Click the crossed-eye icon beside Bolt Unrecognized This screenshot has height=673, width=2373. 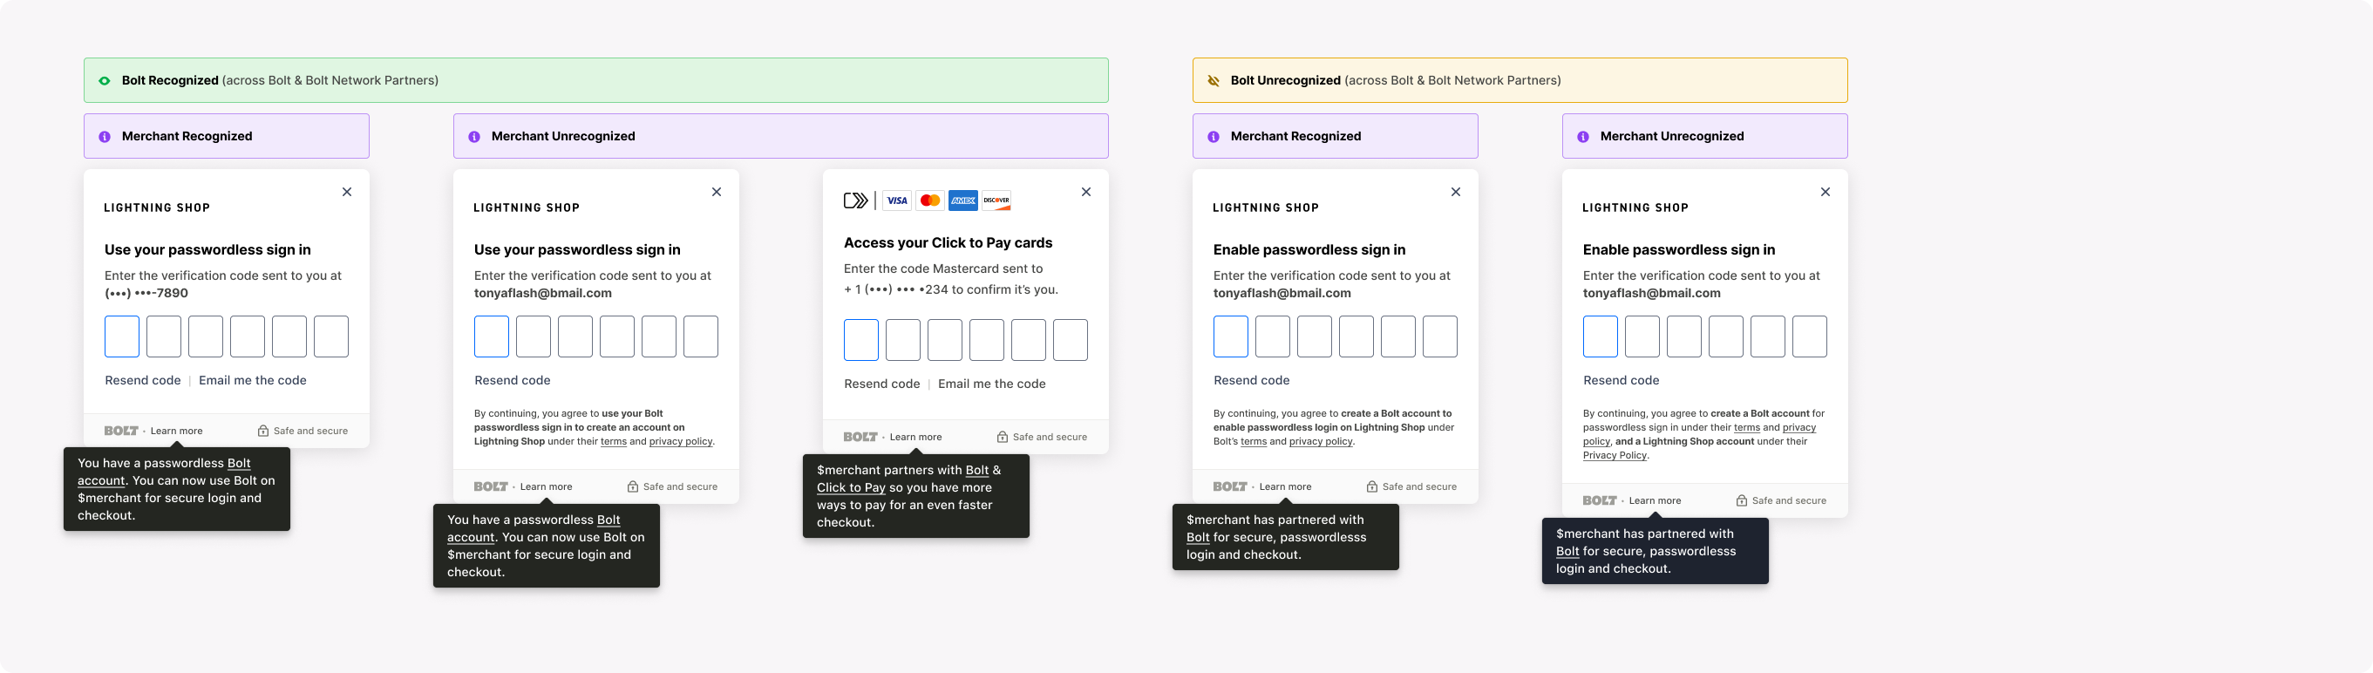point(1214,80)
